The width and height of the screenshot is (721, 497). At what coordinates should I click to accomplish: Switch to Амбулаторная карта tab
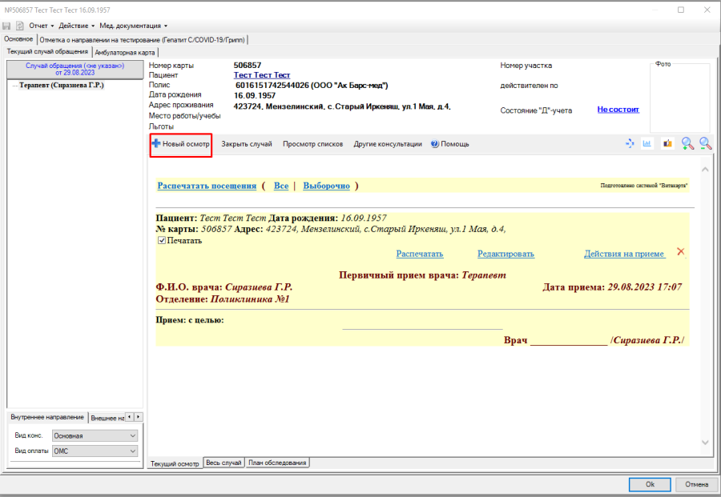pyautogui.click(x=125, y=52)
